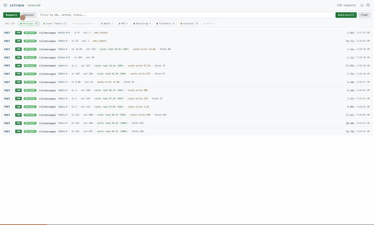The image size is (374, 225).
Task: Open request with think 246
Action: [187, 131]
